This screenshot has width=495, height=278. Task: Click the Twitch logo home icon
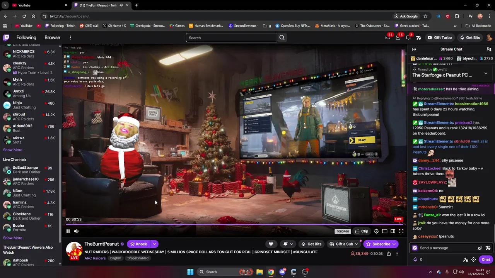[x=6, y=37]
